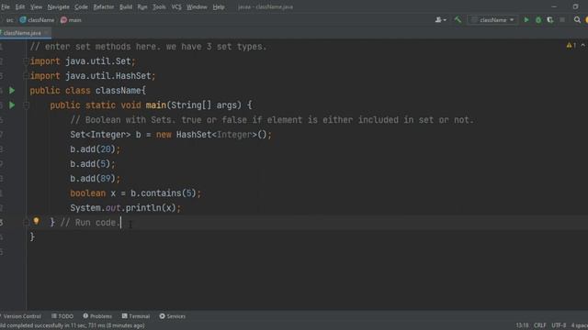Run main method from gutter arrow
The image size is (588, 330).
pyautogui.click(x=12, y=105)
